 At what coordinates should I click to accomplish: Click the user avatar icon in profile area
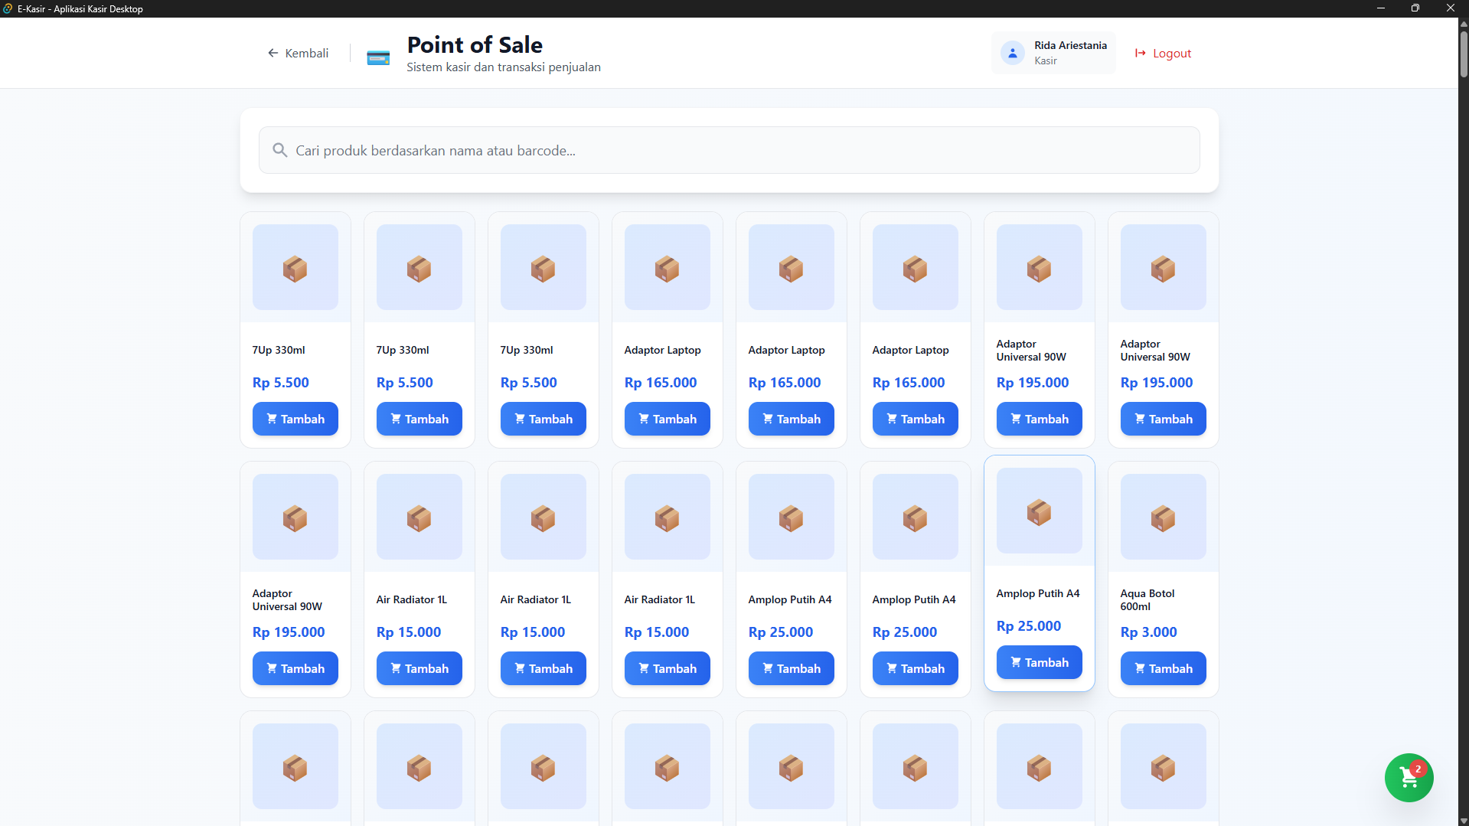1012,52
